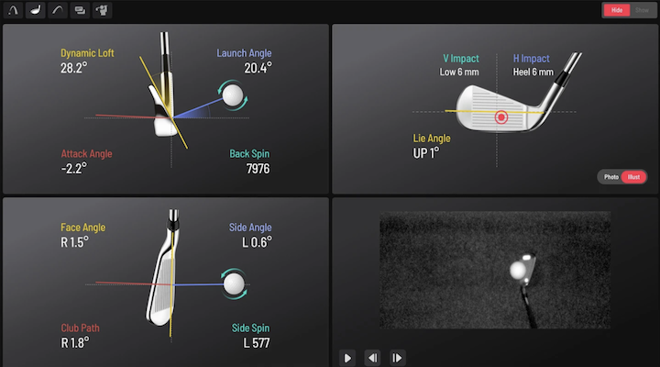Toggle to Hide in top-right switch
This screenshot has width=660, height=367.
[x=615, y=10]
